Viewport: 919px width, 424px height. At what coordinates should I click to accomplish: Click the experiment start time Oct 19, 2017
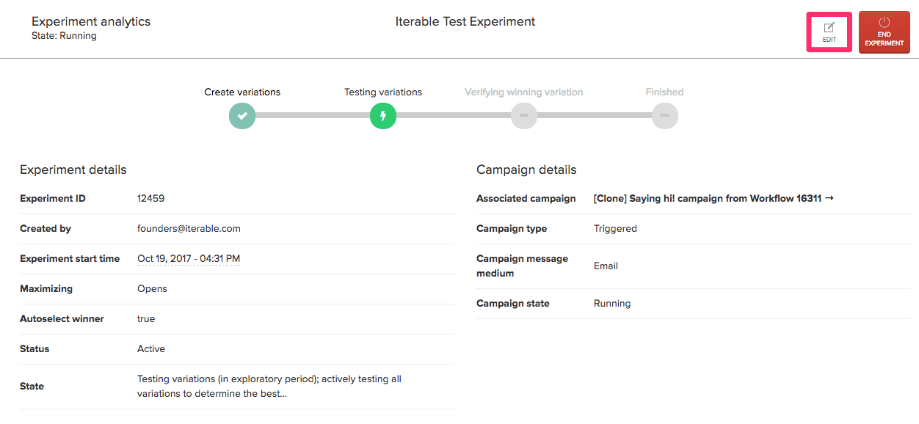189,258
